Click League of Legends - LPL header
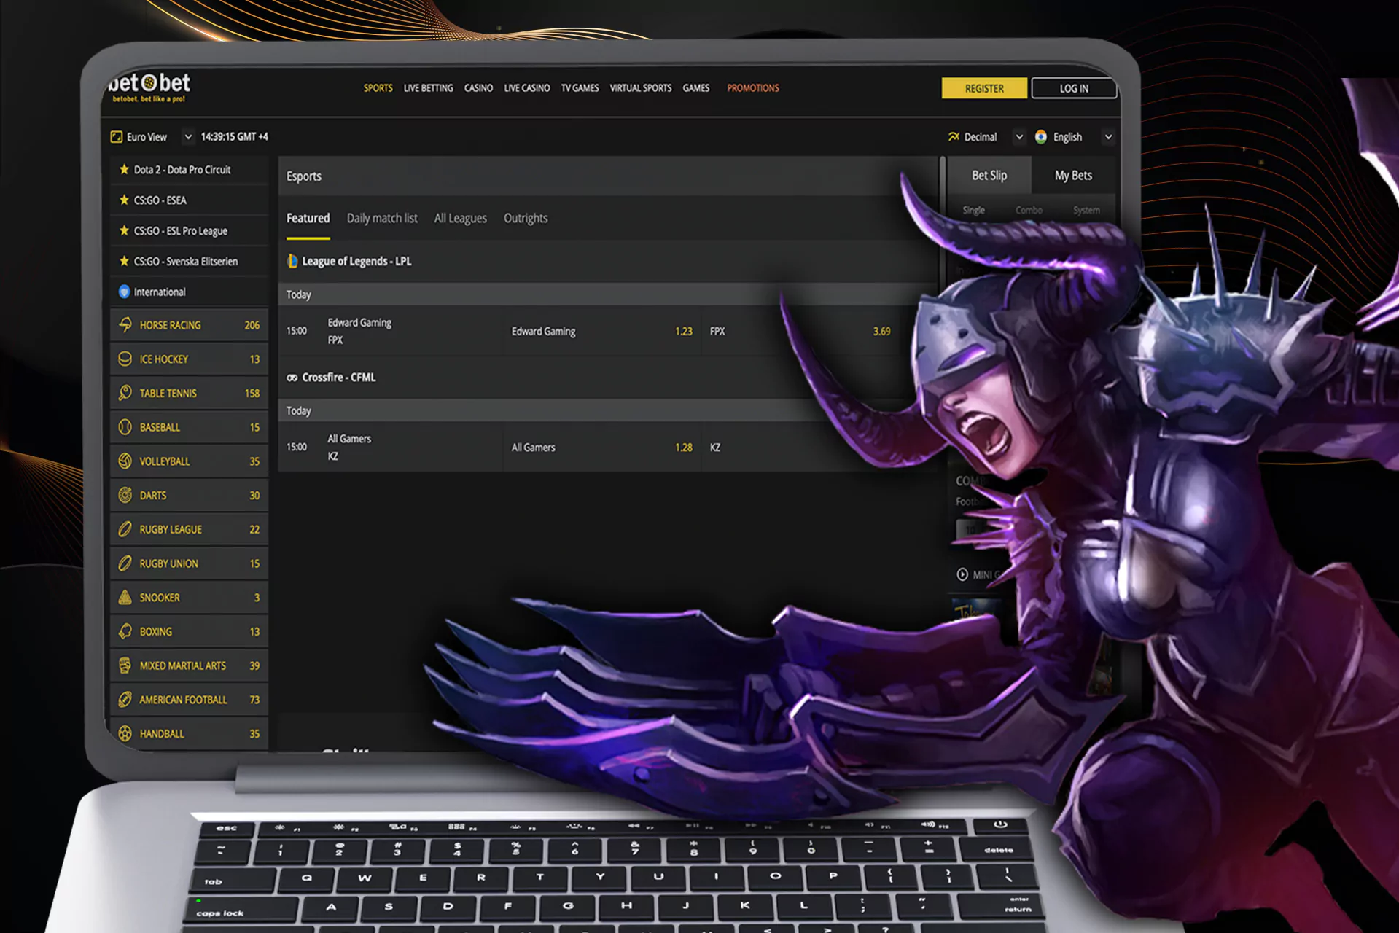The image size is (1399, 933). 356,261
